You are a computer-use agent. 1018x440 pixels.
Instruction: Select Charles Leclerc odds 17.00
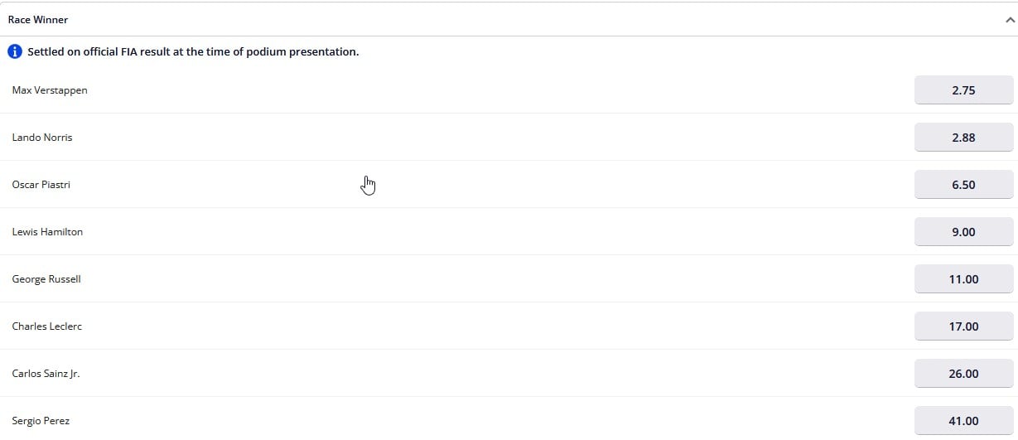tap(963, 326)
